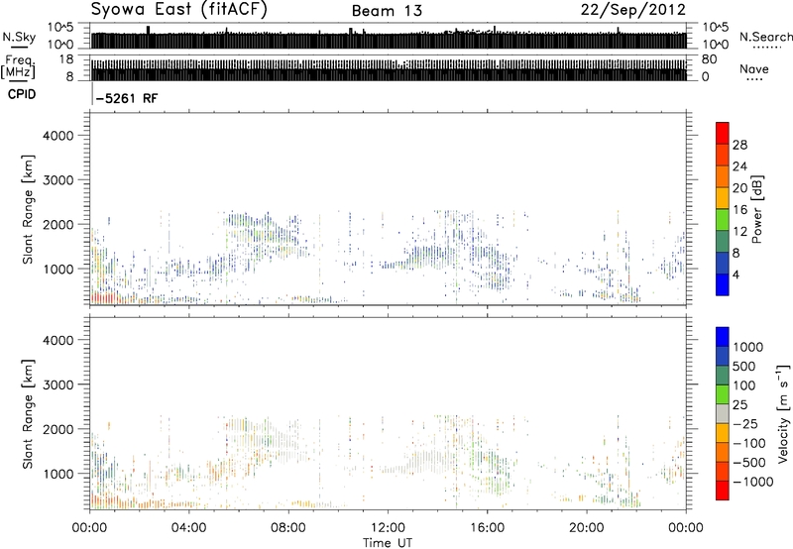This screenshot has height=549, width=793.
Task: Click the blue top of velocity colorbar
Action: (723, 337)
